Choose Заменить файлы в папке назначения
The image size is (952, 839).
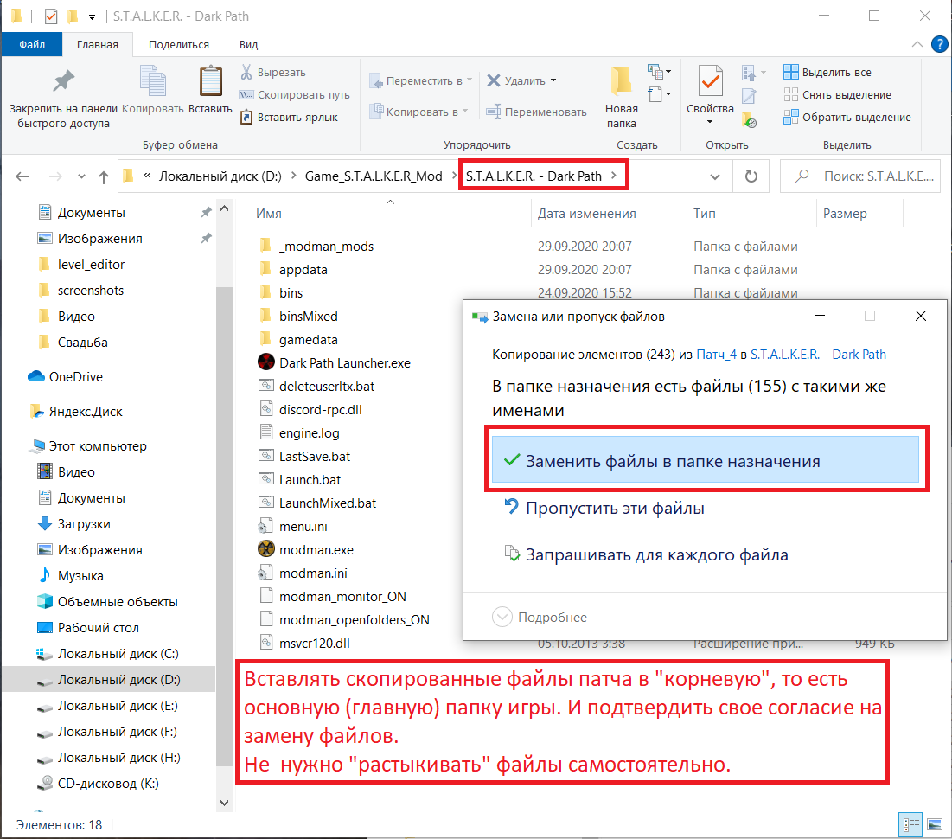(x=705, y=460)
